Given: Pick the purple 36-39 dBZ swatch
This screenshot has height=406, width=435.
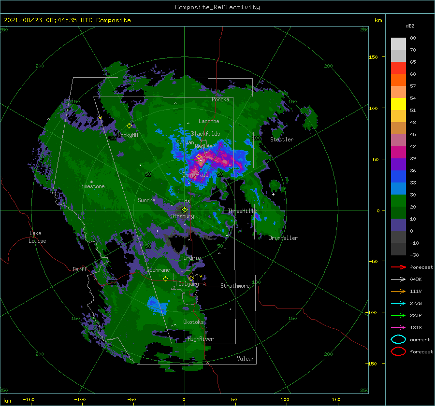Looking at the screenshot, I should pos(398,165).
